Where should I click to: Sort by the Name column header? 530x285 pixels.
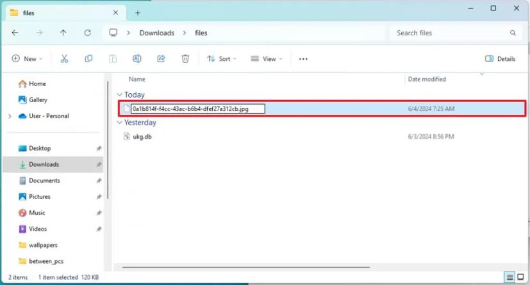pyautogui.click(x=137, y=79)
